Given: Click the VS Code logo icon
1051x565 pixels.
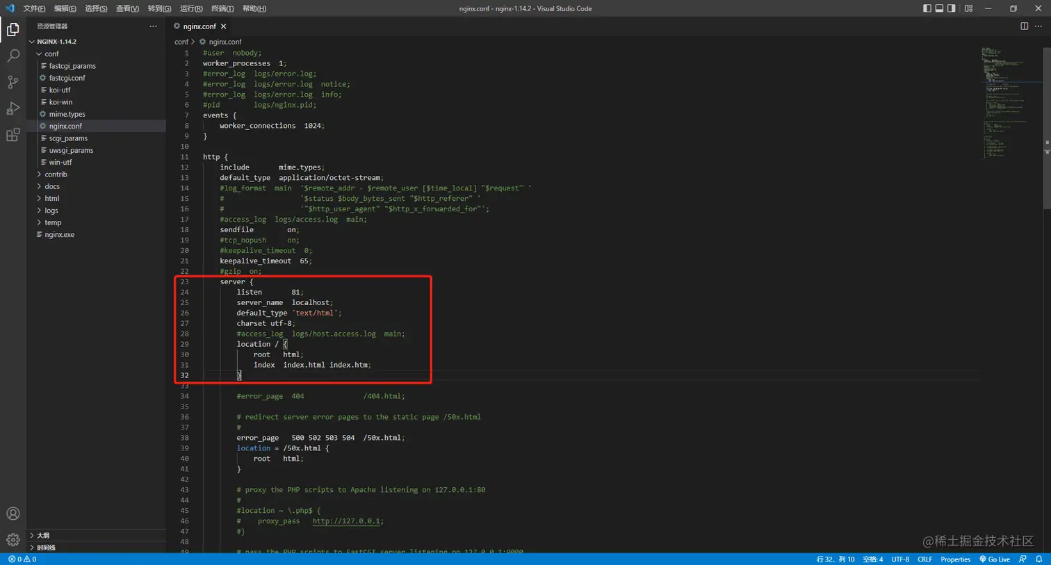Looking at the screenshot, I should tap(10, 8).
